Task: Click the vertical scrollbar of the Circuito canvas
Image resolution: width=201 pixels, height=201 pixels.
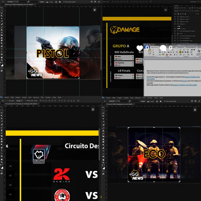Action: click(x=99, y=144)
